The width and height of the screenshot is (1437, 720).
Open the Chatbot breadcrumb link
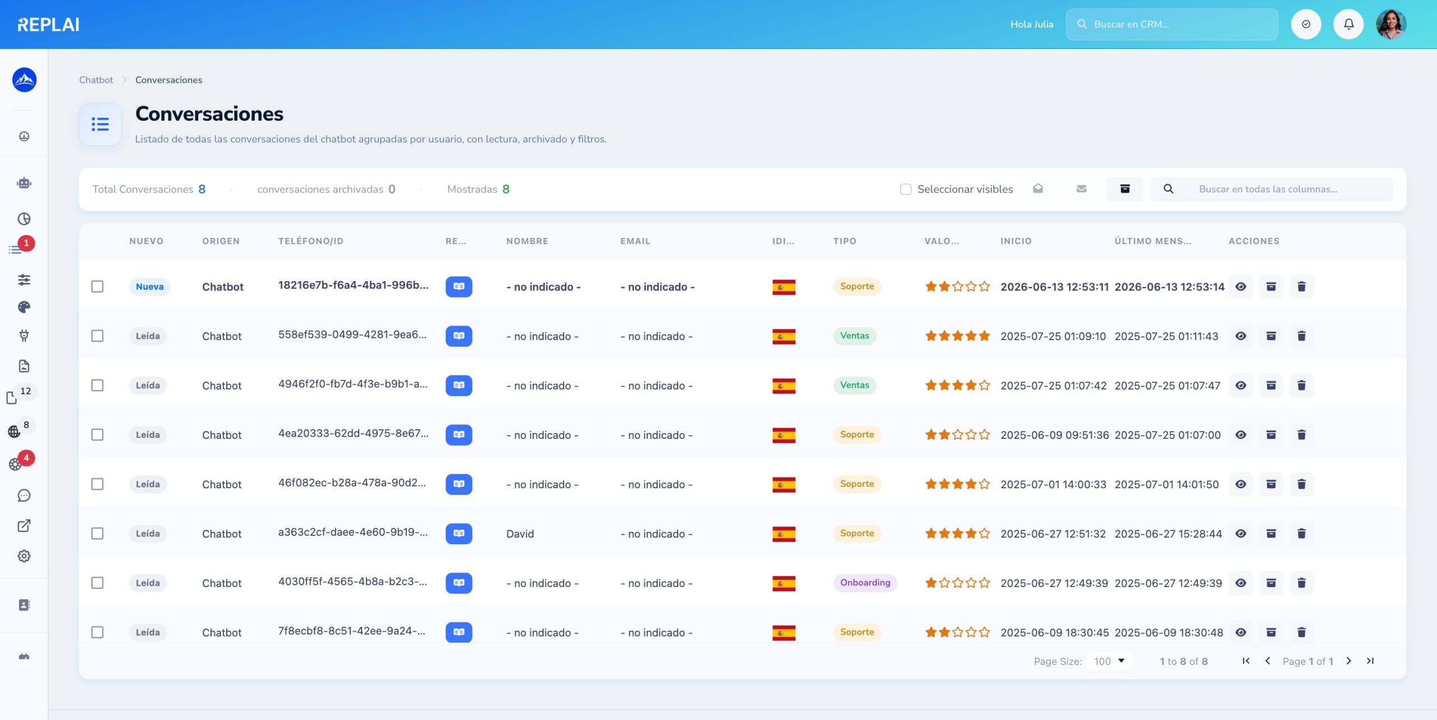(x=96, y=80)
